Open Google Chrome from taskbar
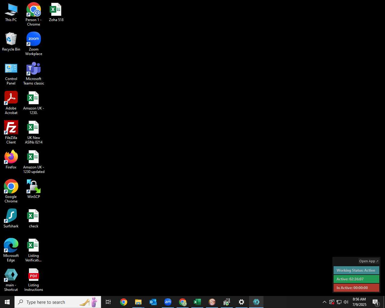The width and height of the screenshot is (385, 308). [x=124, y=302]
